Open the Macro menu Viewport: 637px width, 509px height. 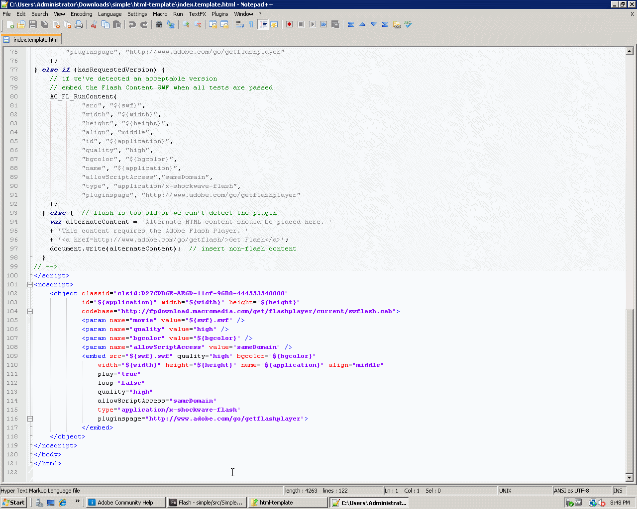(x=160, y=14)
